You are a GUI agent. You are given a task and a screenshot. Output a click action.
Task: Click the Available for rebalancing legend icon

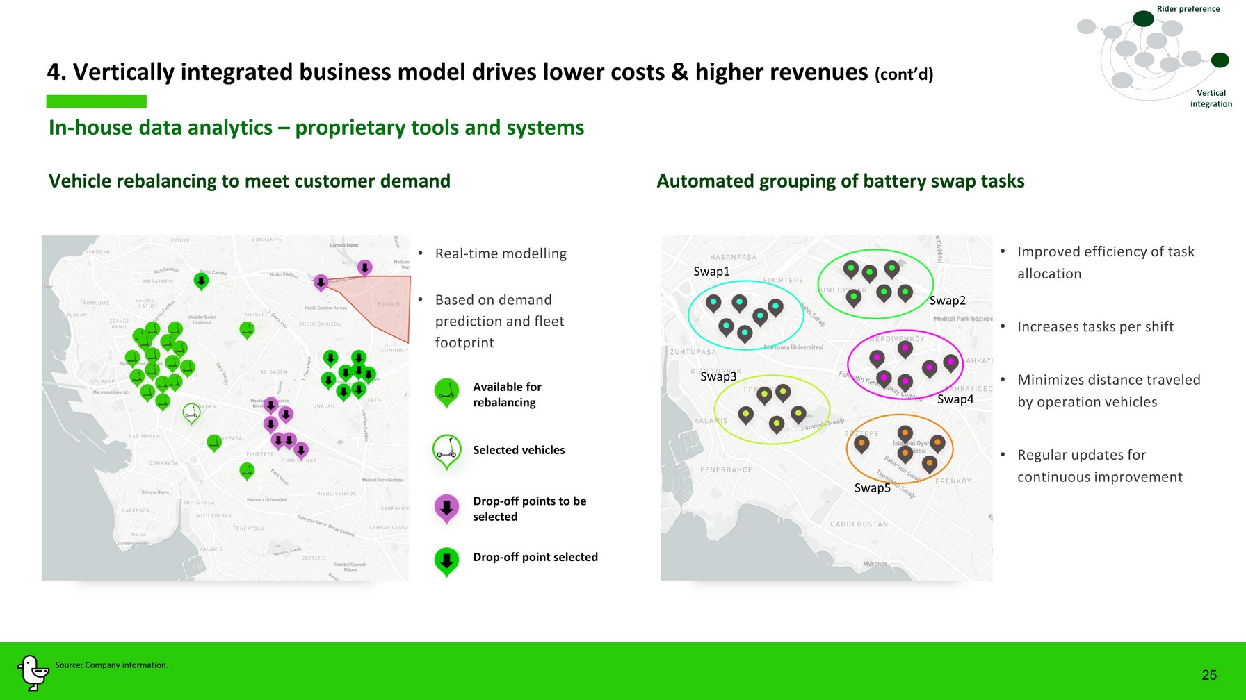coord(446,392)
